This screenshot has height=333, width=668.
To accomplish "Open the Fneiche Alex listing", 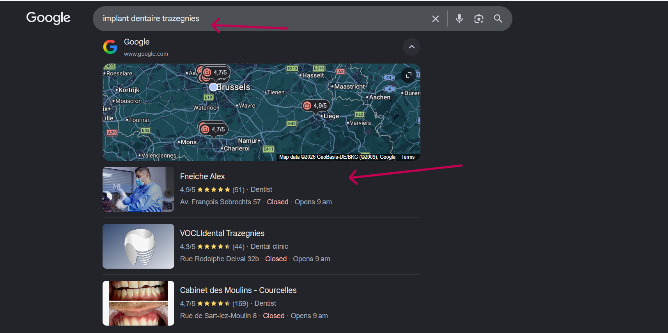I will click(x=202, y=176).
